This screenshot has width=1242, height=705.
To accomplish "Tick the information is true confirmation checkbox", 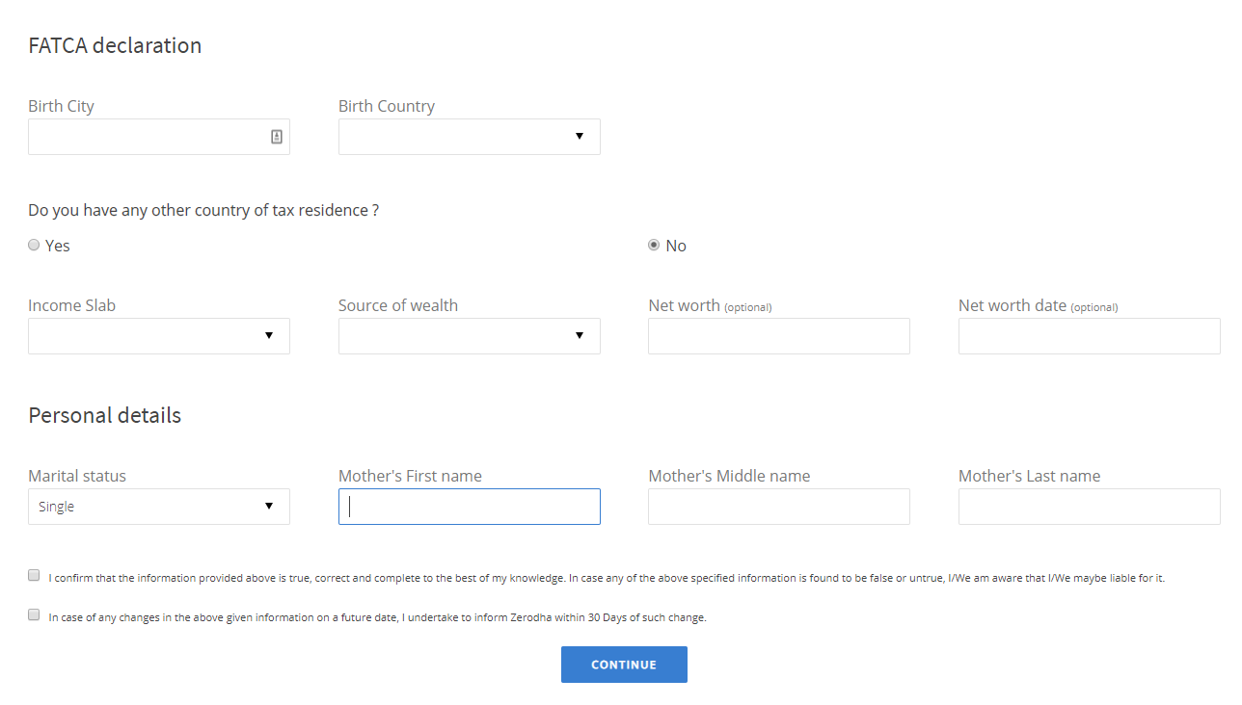I will [34, 576].
